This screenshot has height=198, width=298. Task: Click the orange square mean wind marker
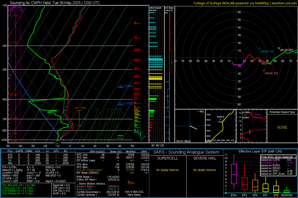(x=263, y=63)
